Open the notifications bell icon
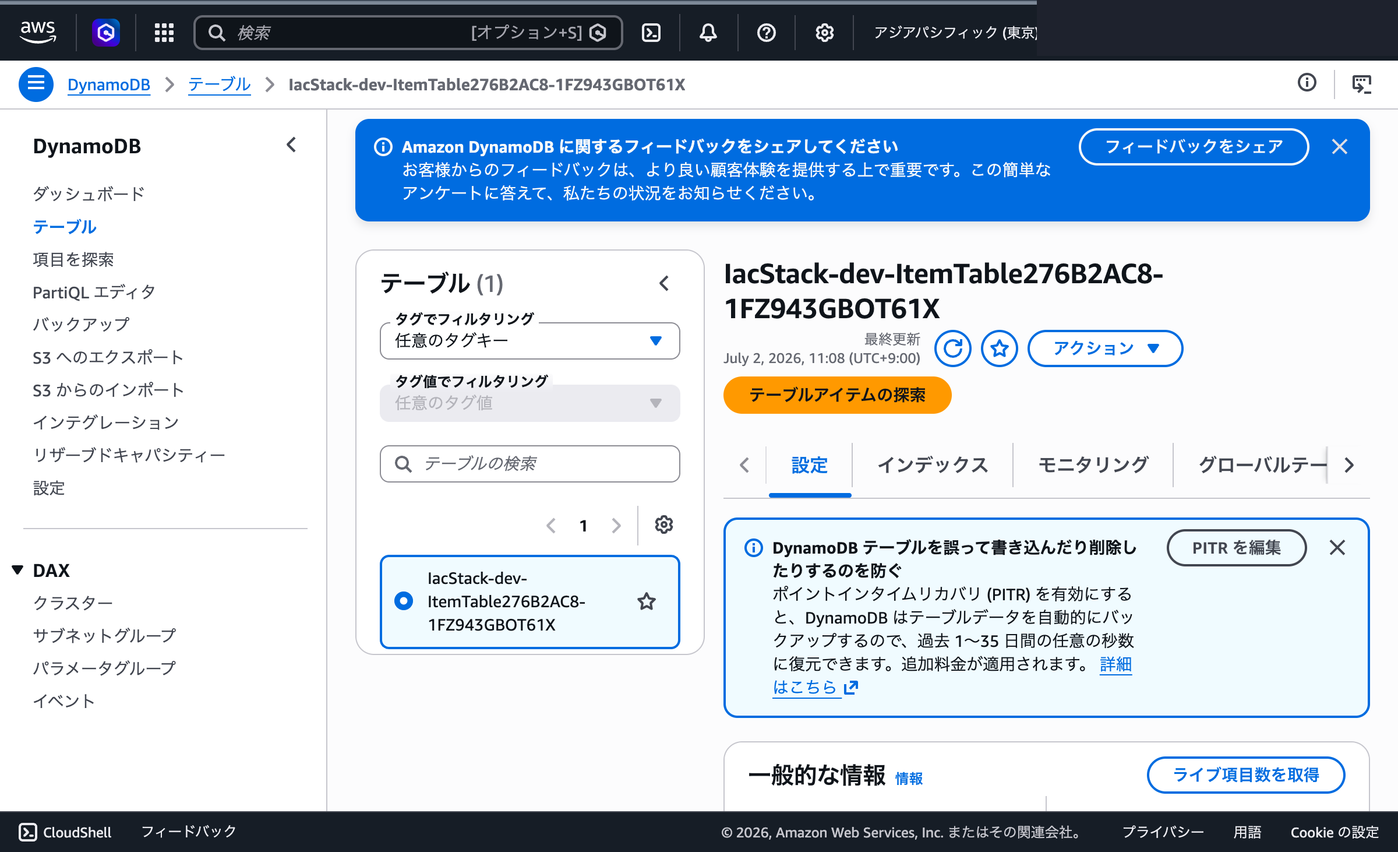Viewport: 1398px width, 852px height. click(708, 33)
